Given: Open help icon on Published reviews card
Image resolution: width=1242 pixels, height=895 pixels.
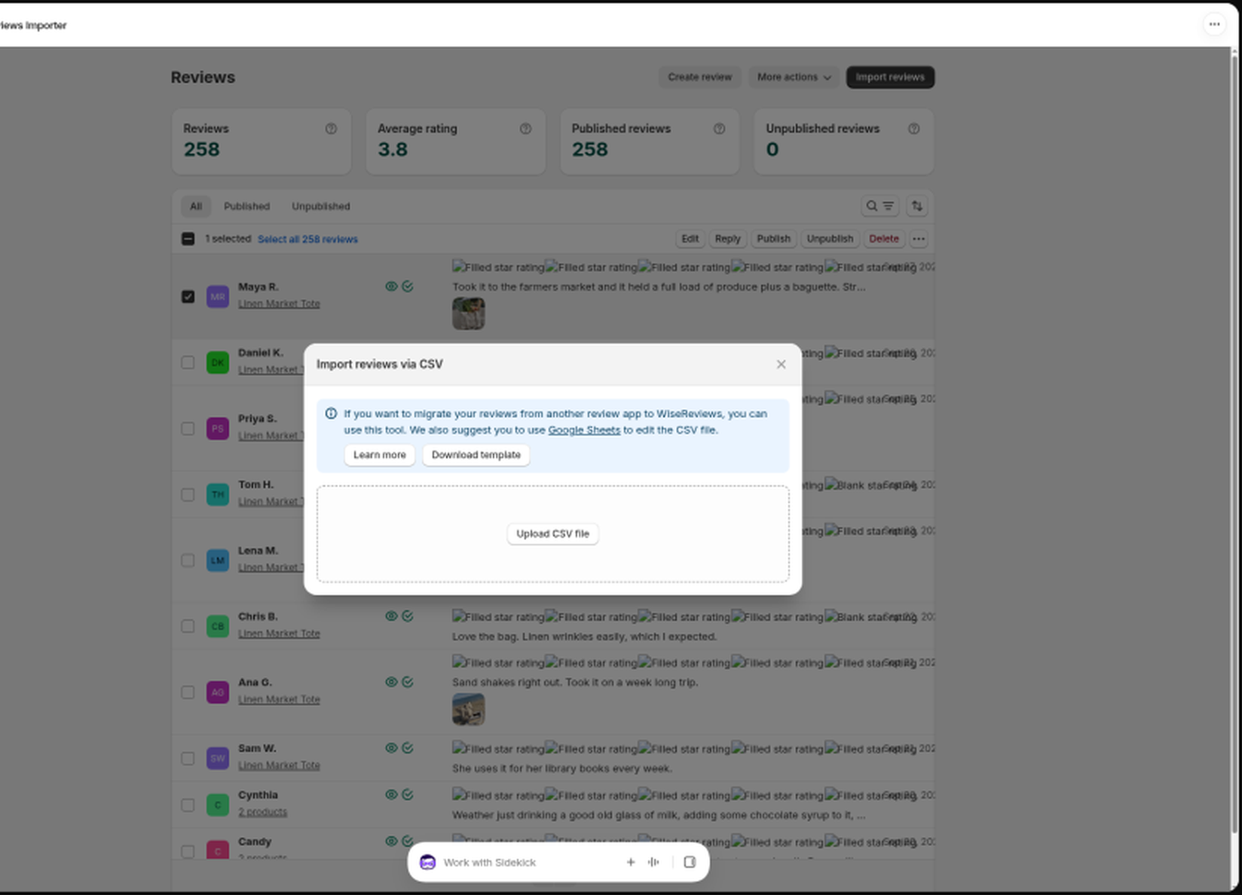Looking at the screenshot, I should (719, 129).
